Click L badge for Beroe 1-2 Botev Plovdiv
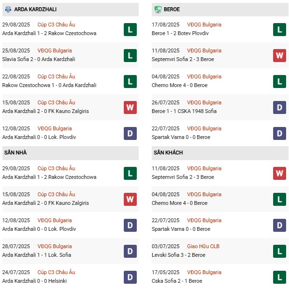Viewport: 289px width, 290px height. coord(280,29)
